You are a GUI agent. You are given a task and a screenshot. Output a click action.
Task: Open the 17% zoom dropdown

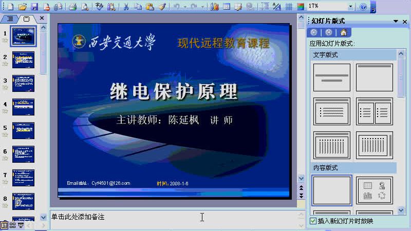pos(350,7)
